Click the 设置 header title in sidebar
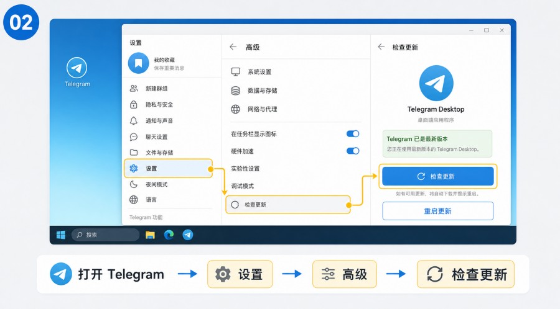This screenshot has width=560, height=309. (136, 43)
